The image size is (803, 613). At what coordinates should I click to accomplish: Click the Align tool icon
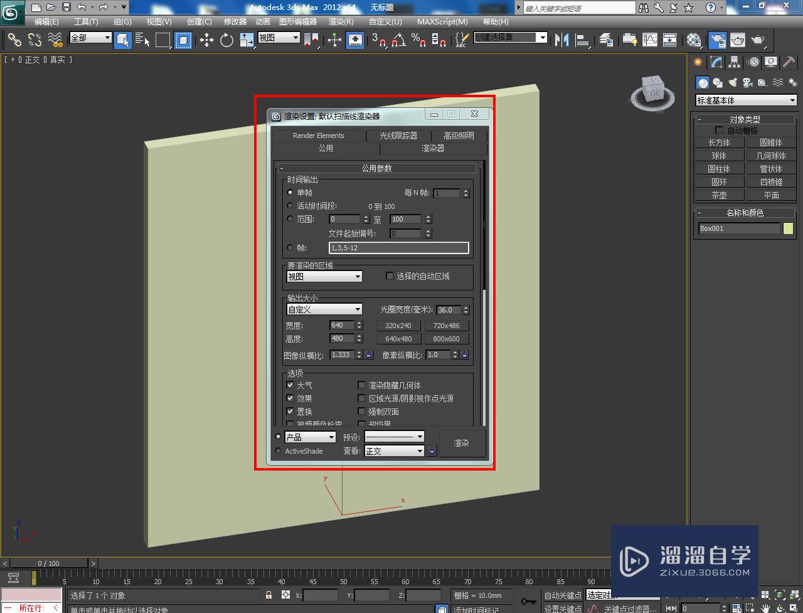(x=583, y=40)
